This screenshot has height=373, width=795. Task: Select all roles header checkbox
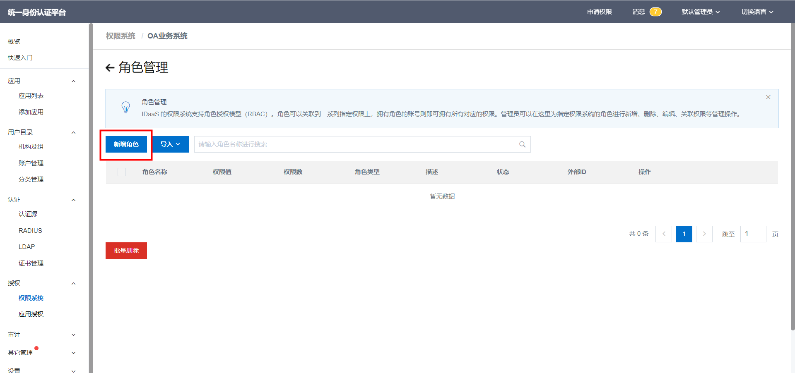pyautogui.click(x=122, y=172)
